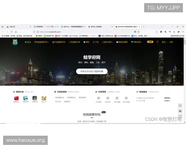Click the round account icon in toolbar
The image size is (186, 148).
(x=161, y=32)
